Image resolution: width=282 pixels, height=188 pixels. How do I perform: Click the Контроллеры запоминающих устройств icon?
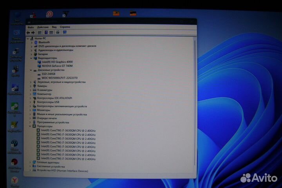pyautogui.click(x=34, y=106)
